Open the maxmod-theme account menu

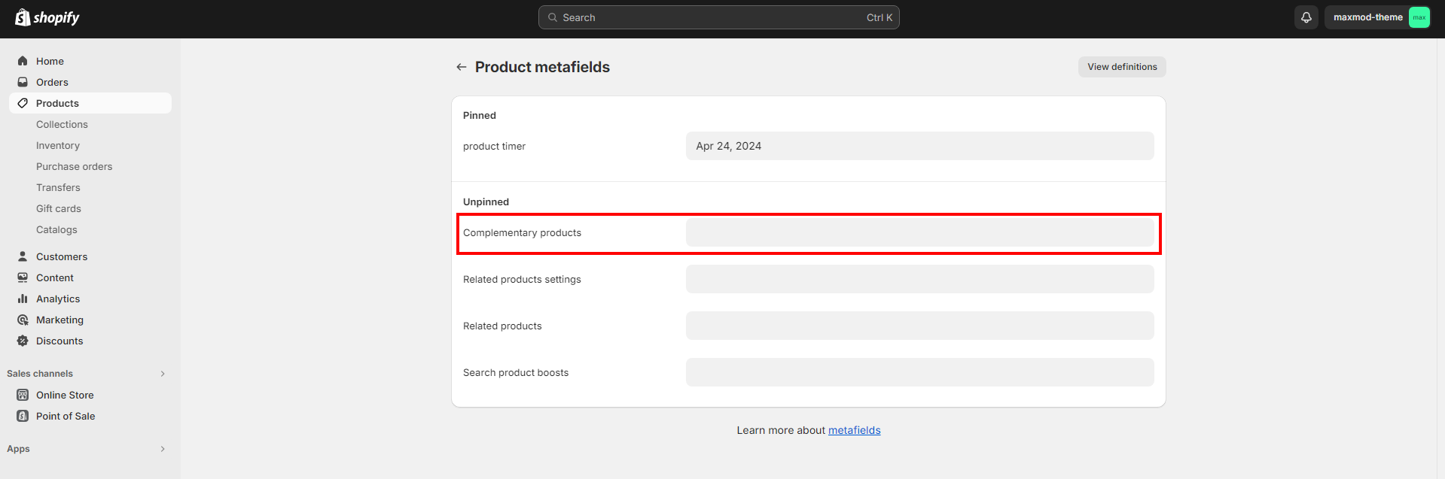[x=1377, y=17]
